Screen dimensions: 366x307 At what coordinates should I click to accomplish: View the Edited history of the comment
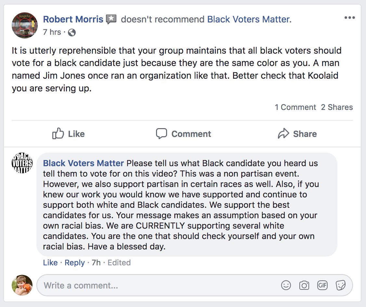(x=119, y=263)
